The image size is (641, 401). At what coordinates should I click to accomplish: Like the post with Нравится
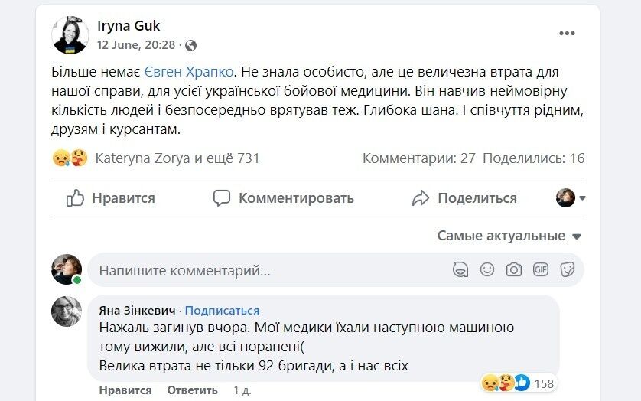(x=111, y=198)
